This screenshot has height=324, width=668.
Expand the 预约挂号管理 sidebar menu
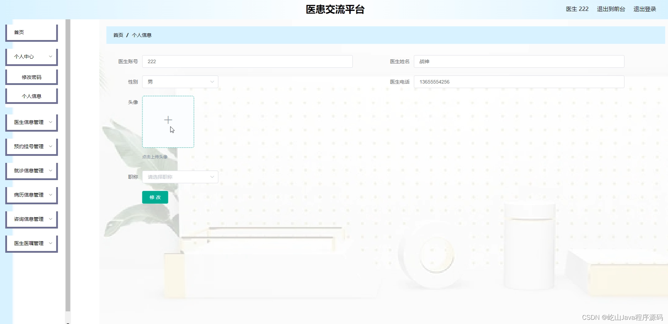point(31,146)
